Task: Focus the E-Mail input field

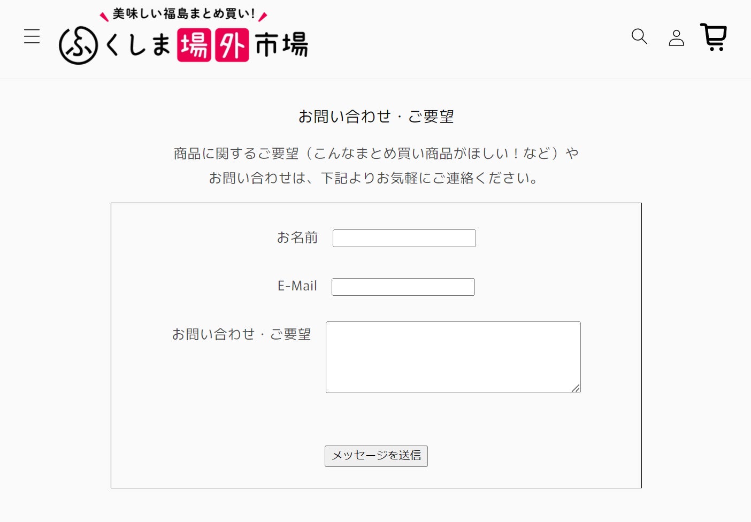Action: [x=403, y=287]
